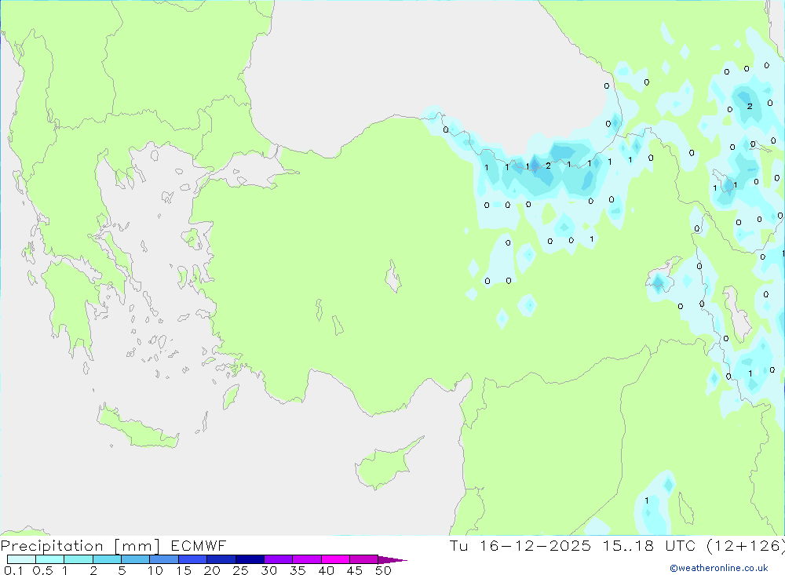Click the above-50 mm arrow tip of legend
The image size is (785, 575).
[392, 560]
